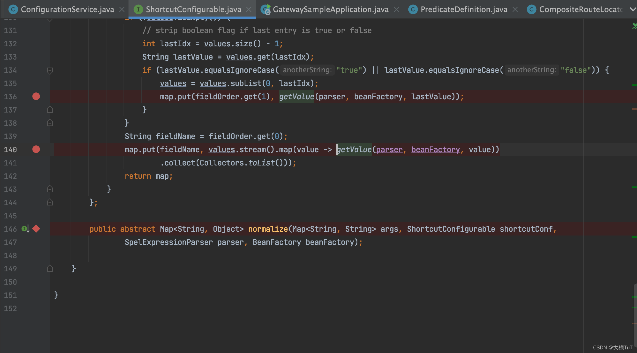Click interface icon on ShortcutConfigurable.java tab
This screenshot has width=637, height=353.
point(138,10)
